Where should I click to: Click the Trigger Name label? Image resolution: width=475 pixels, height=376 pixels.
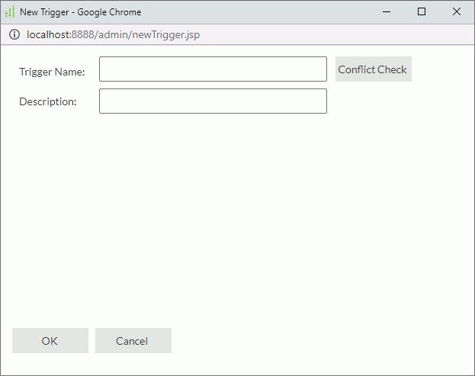[52, 72]
